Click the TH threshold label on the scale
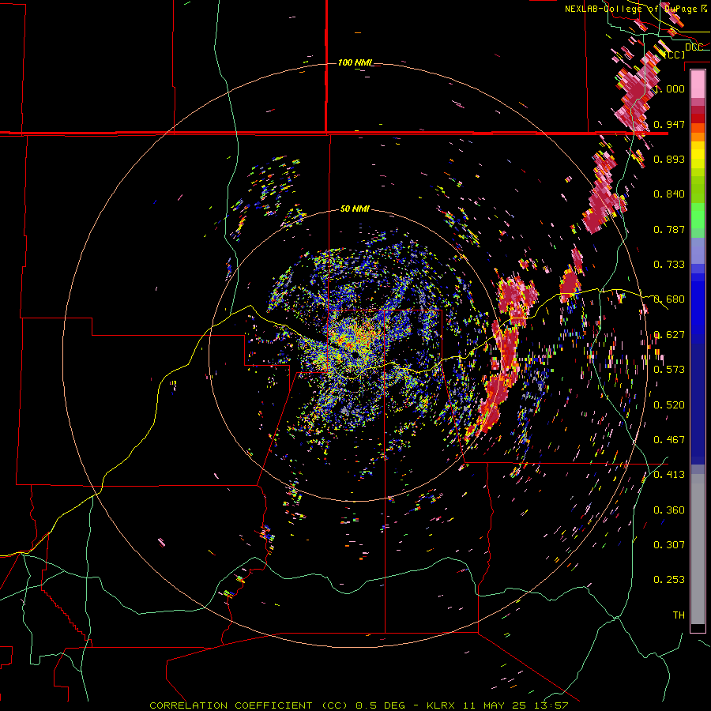 (679, 615)
